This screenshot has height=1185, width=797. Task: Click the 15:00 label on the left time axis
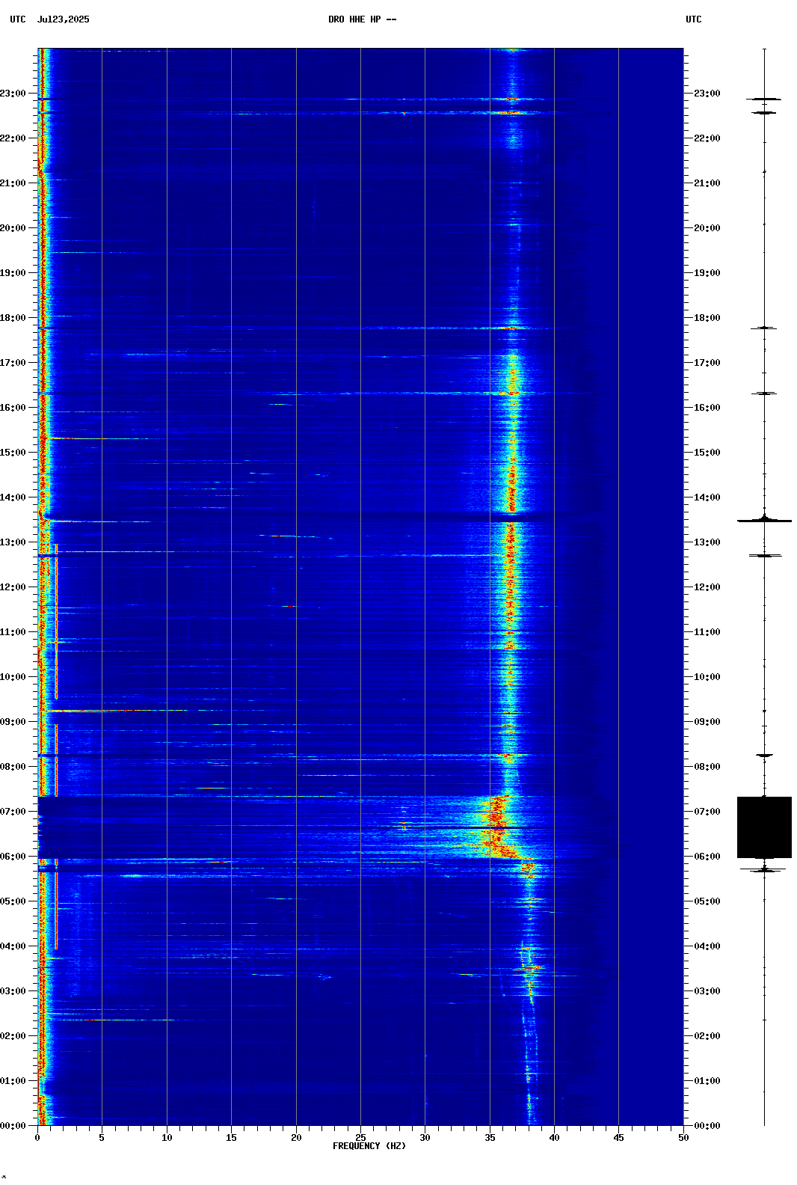point(13,453)
